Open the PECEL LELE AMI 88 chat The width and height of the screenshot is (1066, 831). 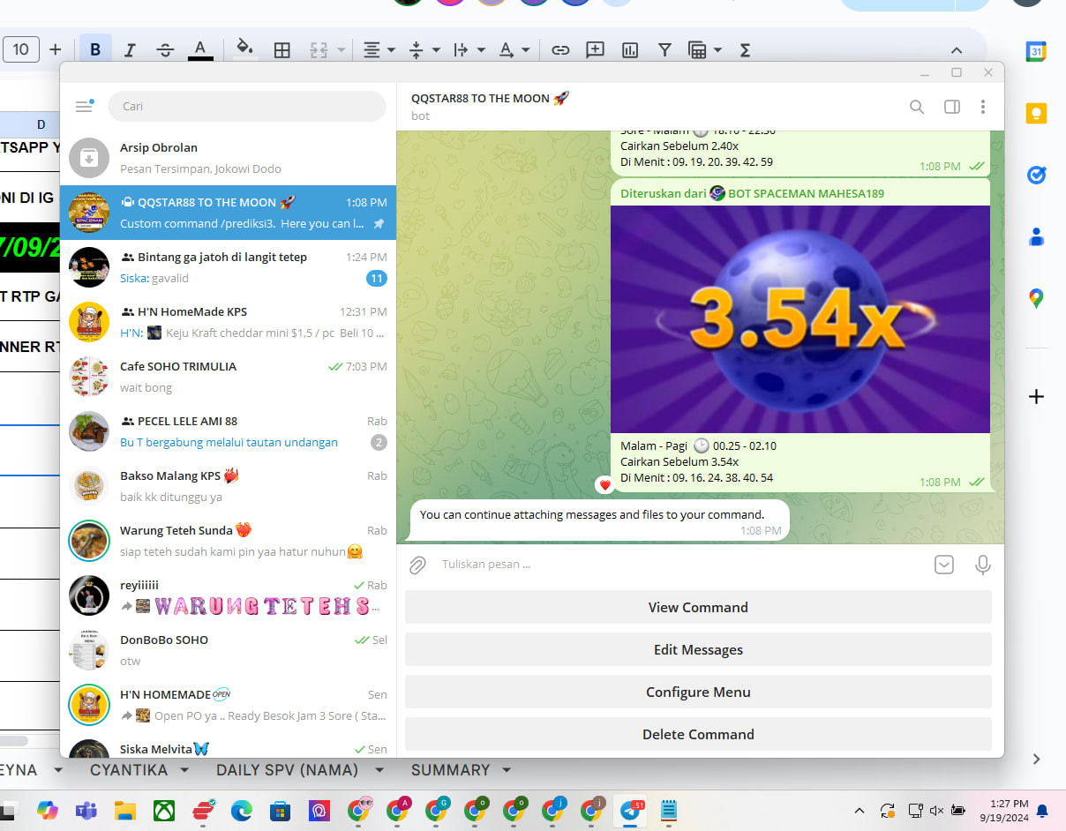[x=229, y=431]
